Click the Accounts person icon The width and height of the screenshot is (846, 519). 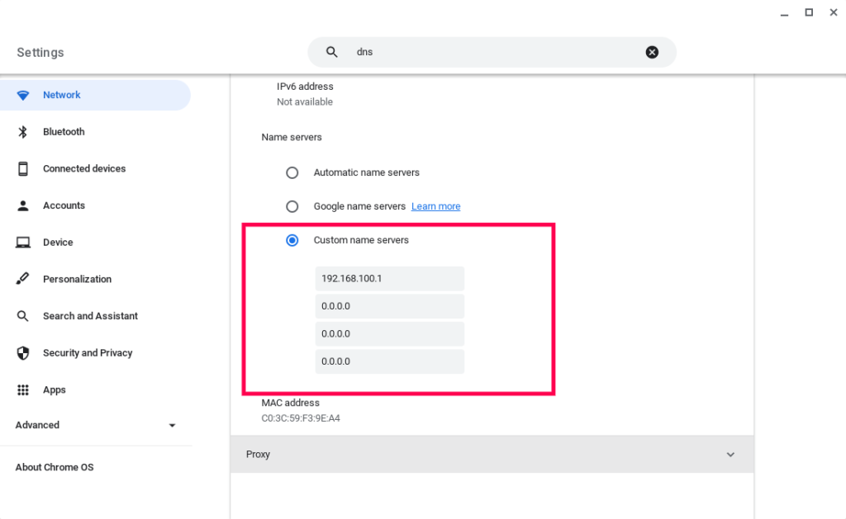click(22, 205)
